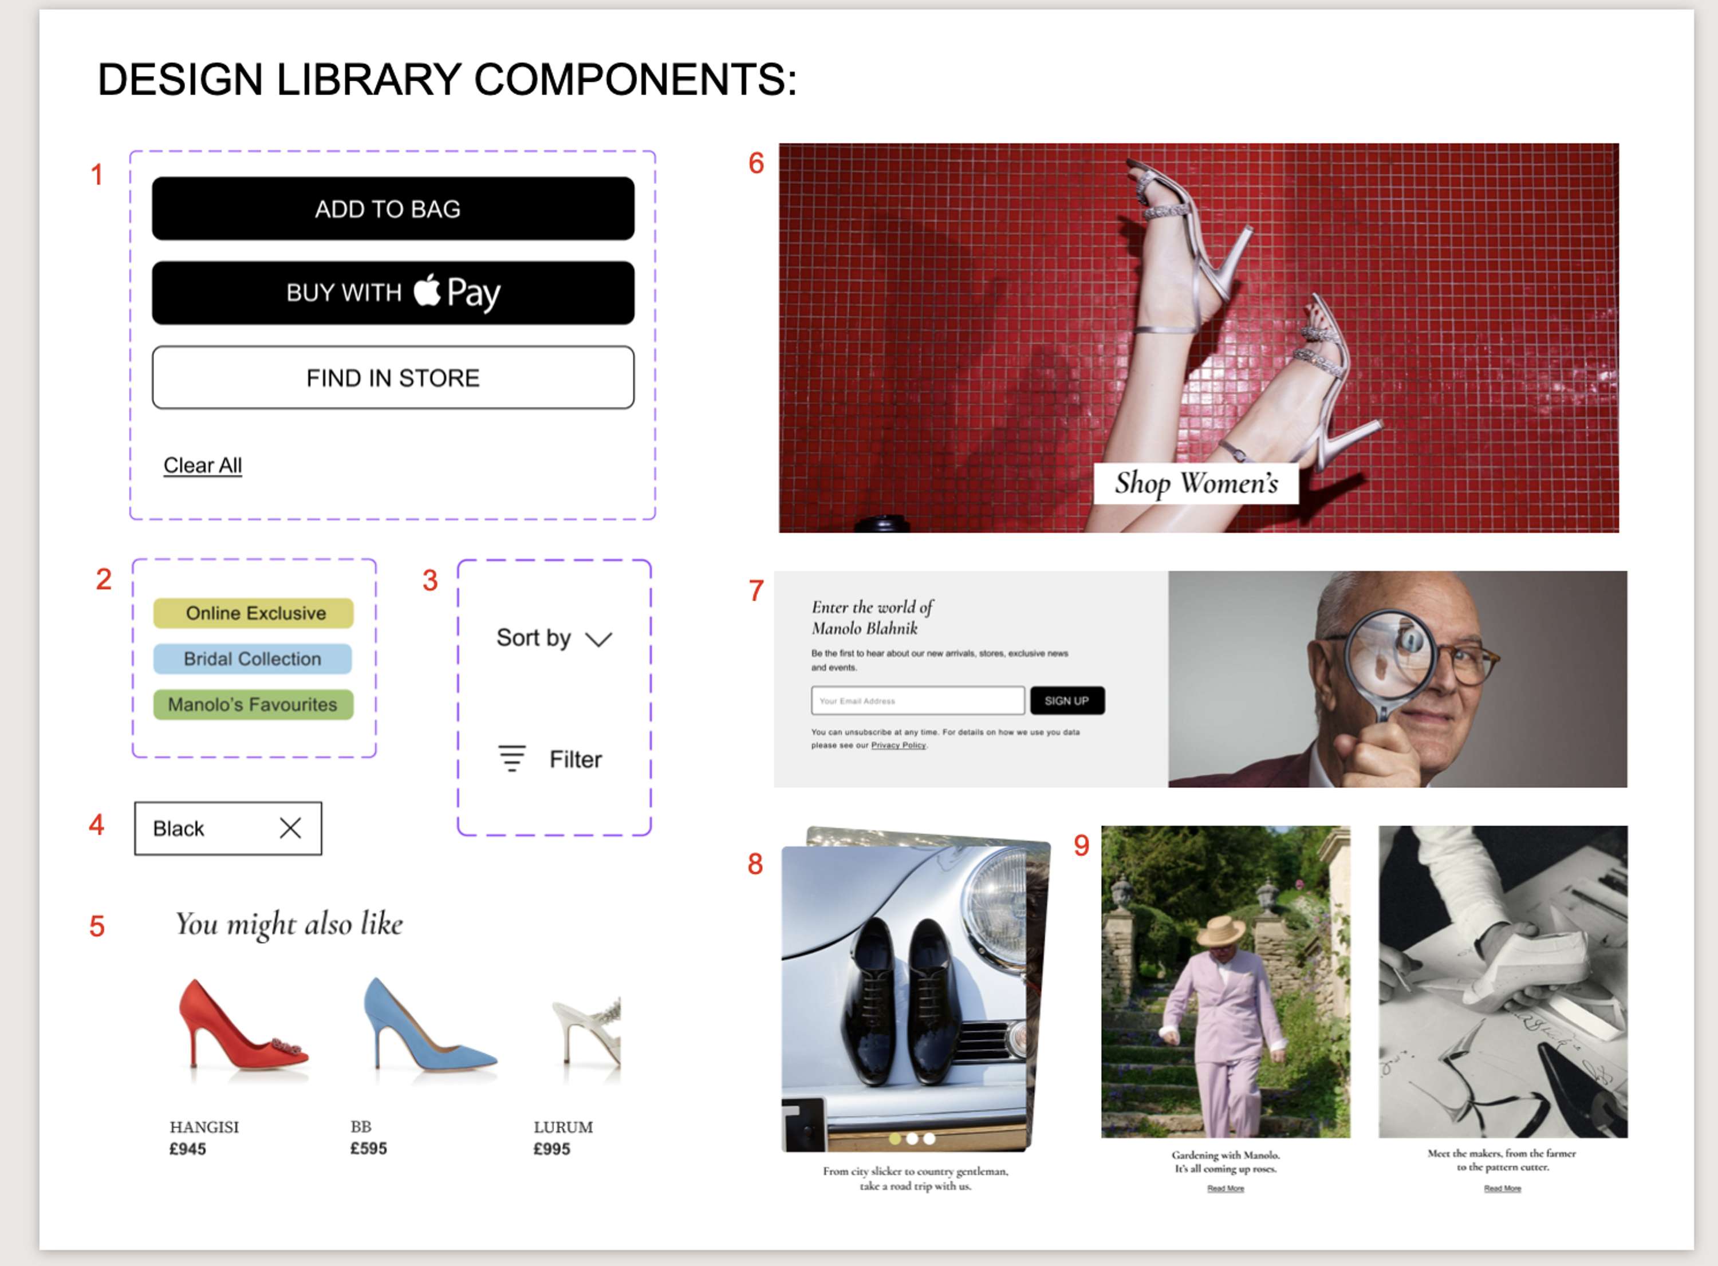Image resolution: width=1718 pixels, height=1266 pixels.
Task: Click the Sort by label text
Action: 533,638
